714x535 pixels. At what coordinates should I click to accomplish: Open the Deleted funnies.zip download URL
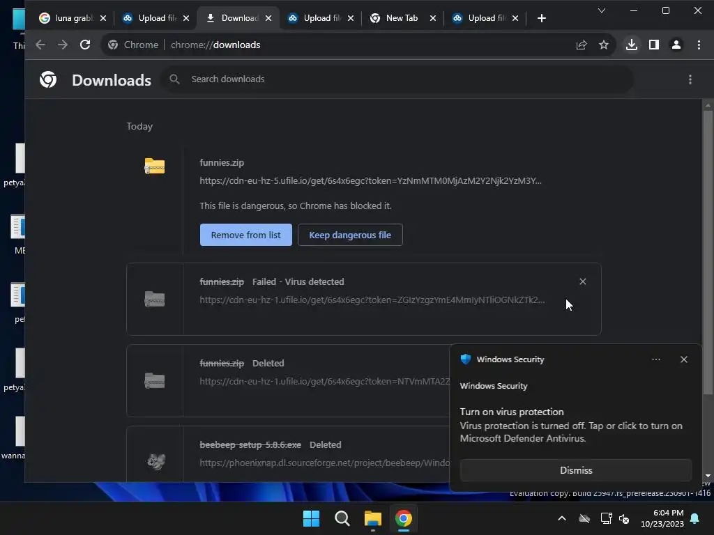[324, 381]
